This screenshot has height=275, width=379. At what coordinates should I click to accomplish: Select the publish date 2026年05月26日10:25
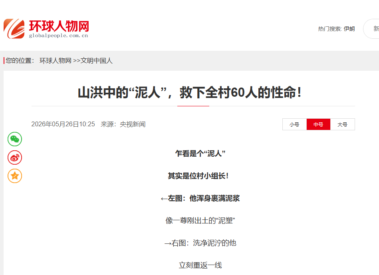click(63, 124)
